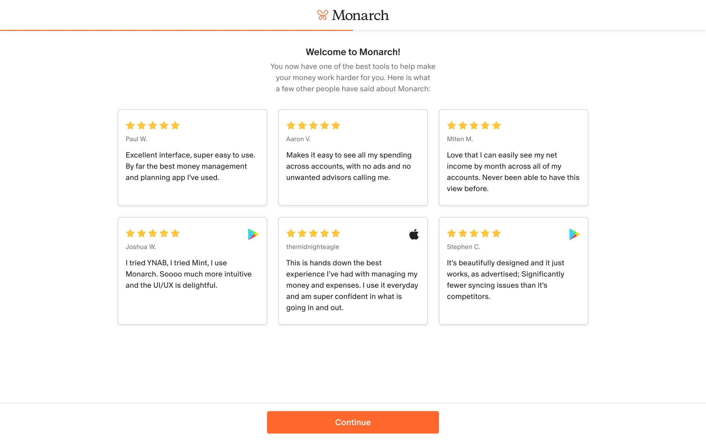Click the reviewer name Joshua W.

click(x=141, y=247)
